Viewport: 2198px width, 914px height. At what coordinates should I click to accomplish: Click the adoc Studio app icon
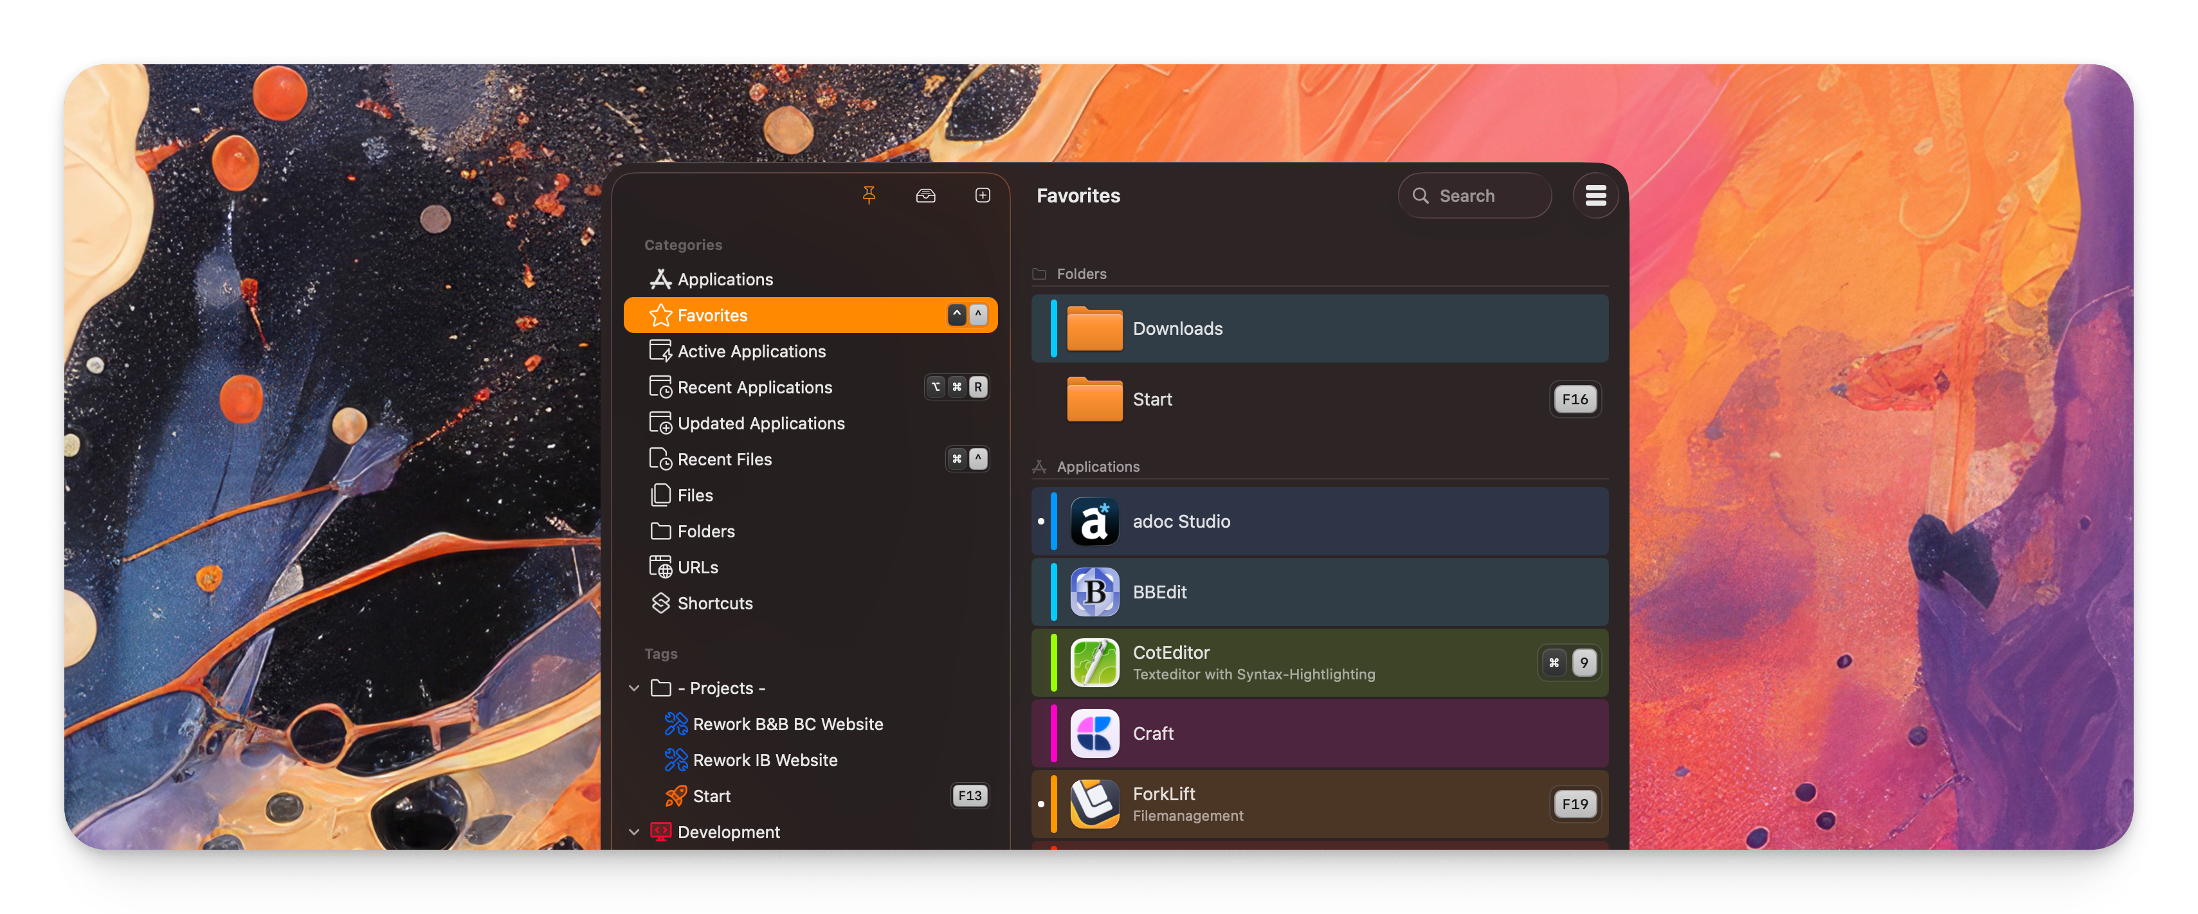click(x=1094, y=521)
